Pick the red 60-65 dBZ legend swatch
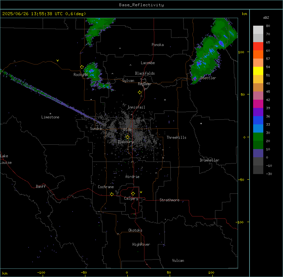 click(x=258, y=46)
